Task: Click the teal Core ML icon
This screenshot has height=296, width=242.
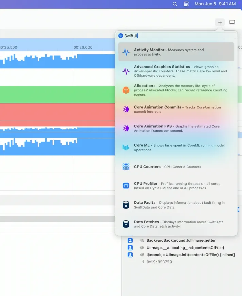Action: tap(126, 147)
